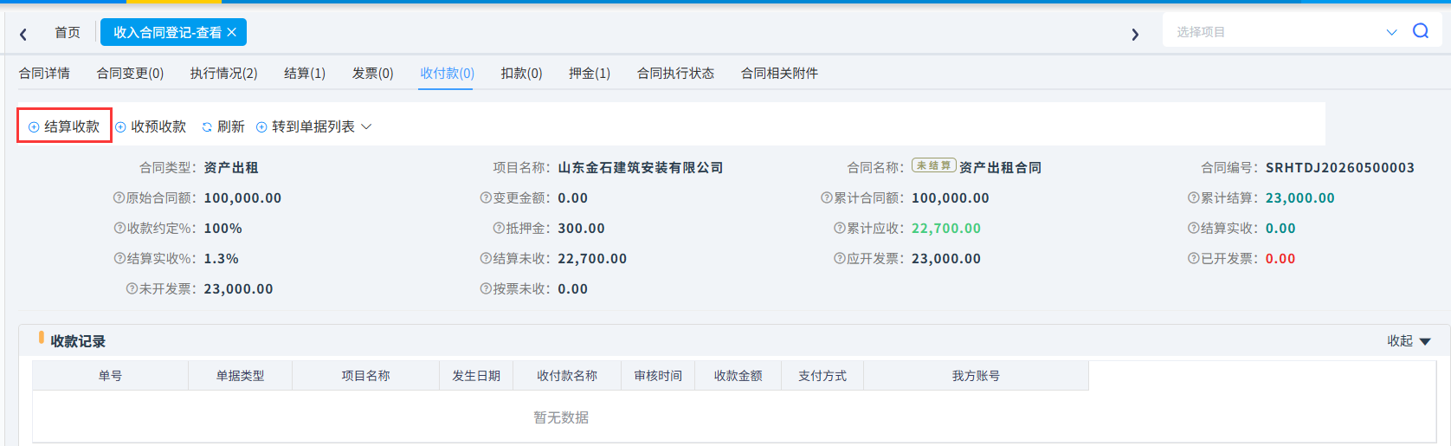Switch to the 执行情况(2) tab

(x=223, y=74)
